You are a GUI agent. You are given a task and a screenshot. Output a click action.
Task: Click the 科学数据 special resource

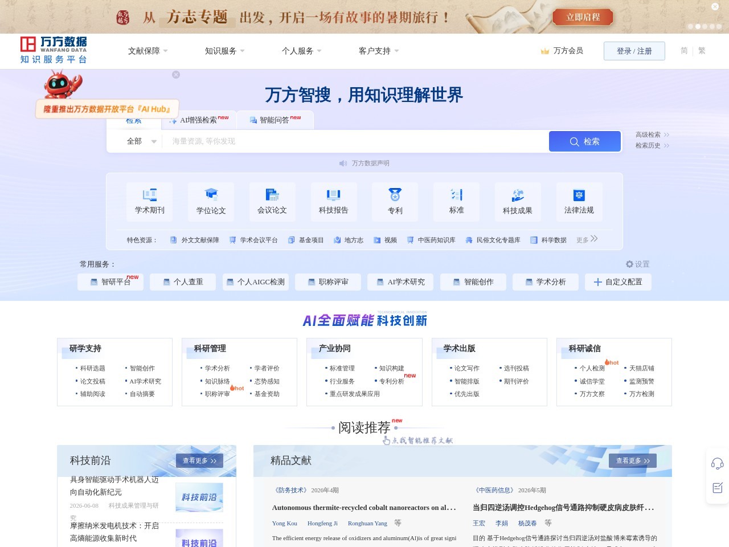click(548, 240)
